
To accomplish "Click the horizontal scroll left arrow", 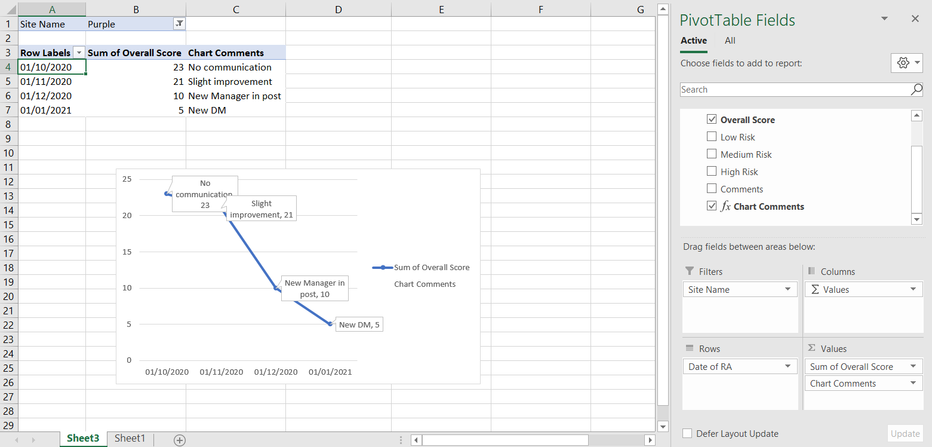I will [x=416, y=440].
